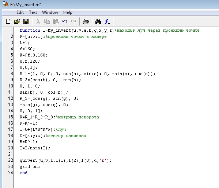Viewport: 219px width, 188px height.
Task: Click the New file icon
Action: point(8,21)
